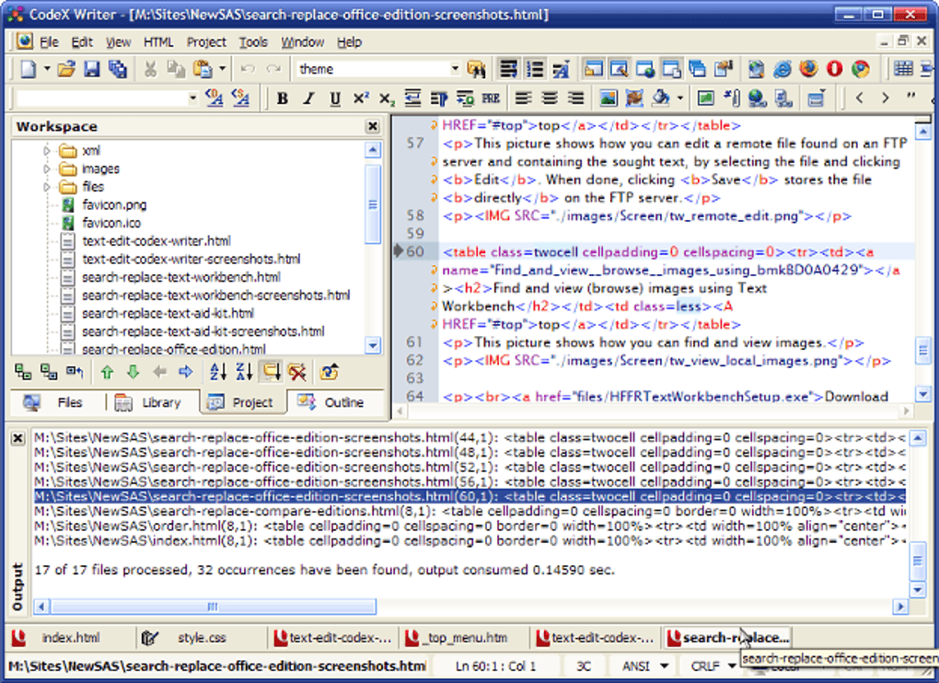Toggle subscript formatting
Screen dimensions: 939x683
(387, 98)
